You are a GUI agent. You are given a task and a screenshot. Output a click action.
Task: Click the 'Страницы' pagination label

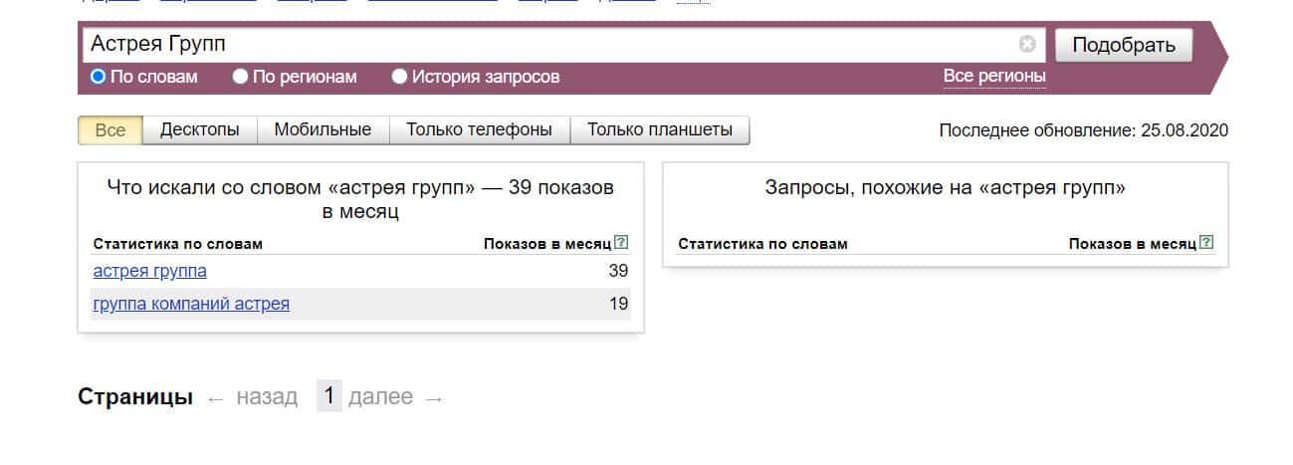pyautogui.click(x=135, y=397)
